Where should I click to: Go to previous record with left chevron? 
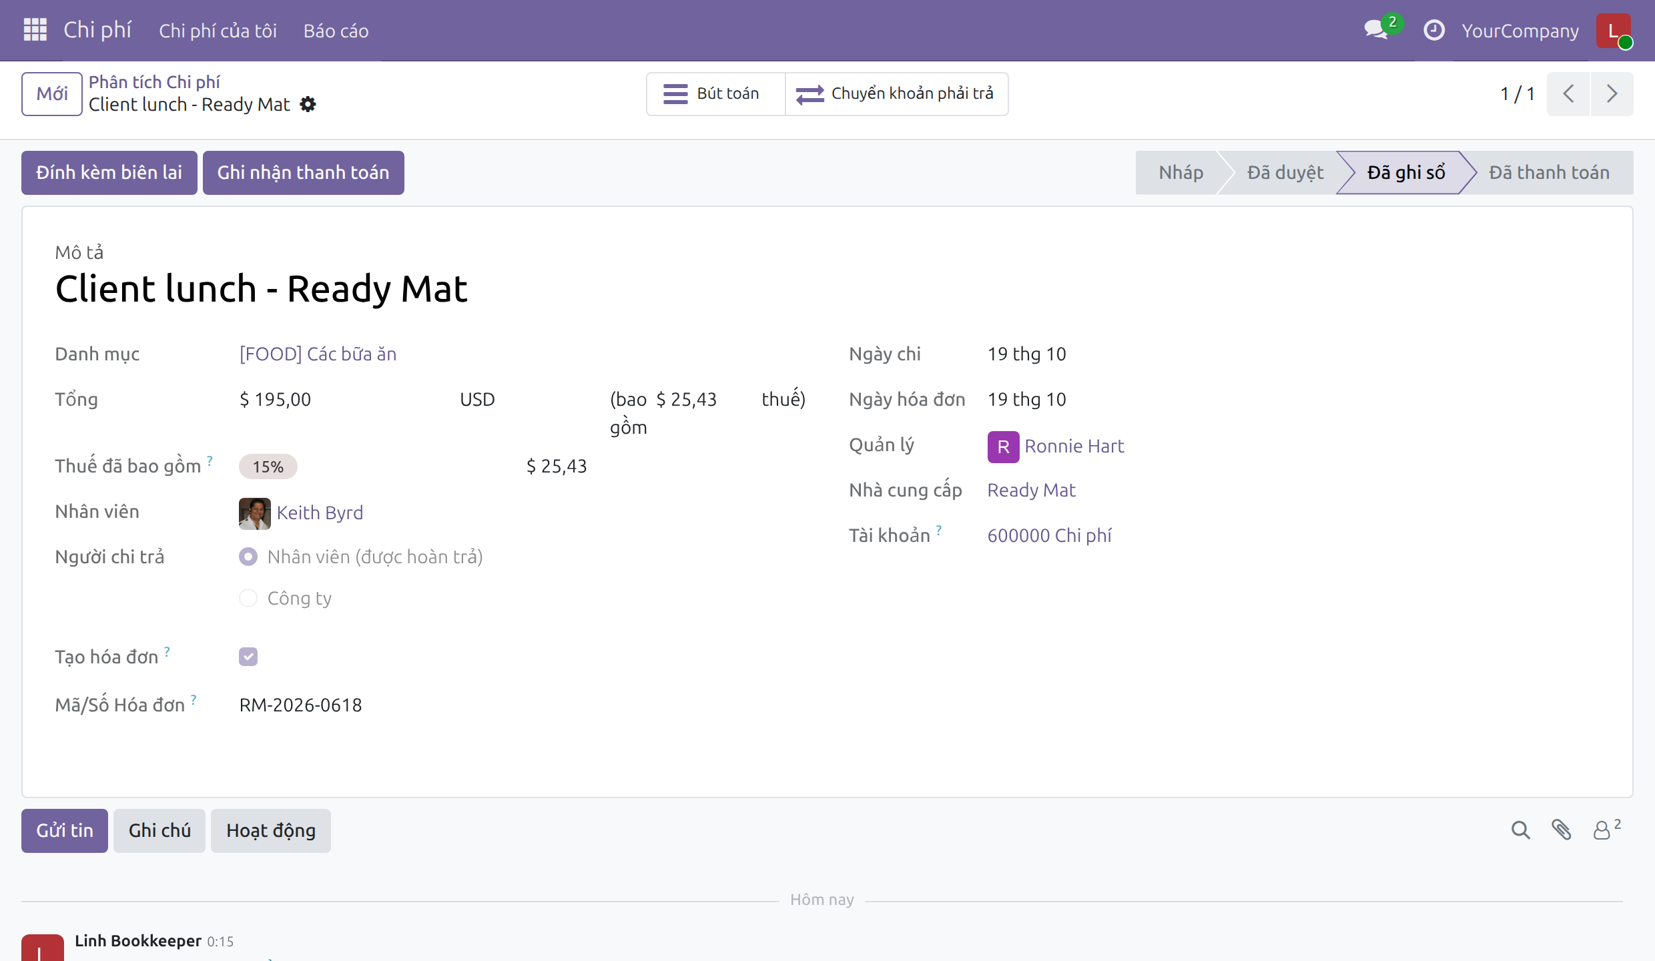click(1568, 94)
